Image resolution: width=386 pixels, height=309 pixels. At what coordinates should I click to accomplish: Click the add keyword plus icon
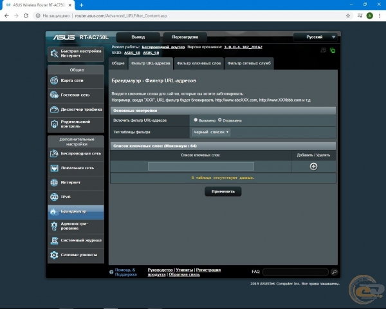click(x=313, y=166)
